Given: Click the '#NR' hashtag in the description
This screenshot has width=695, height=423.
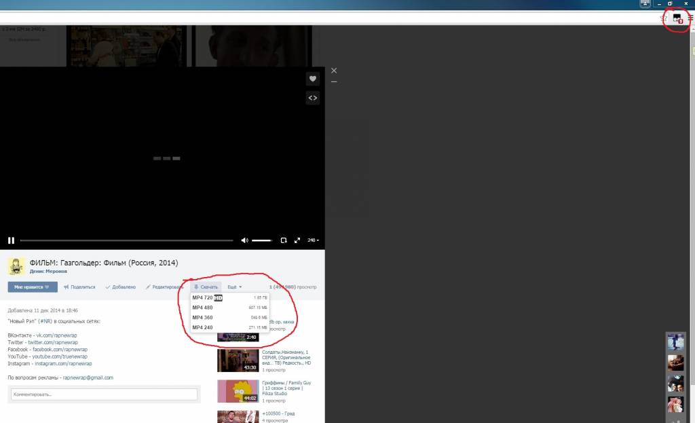Looking at the screenshot, I should point(45,321).
